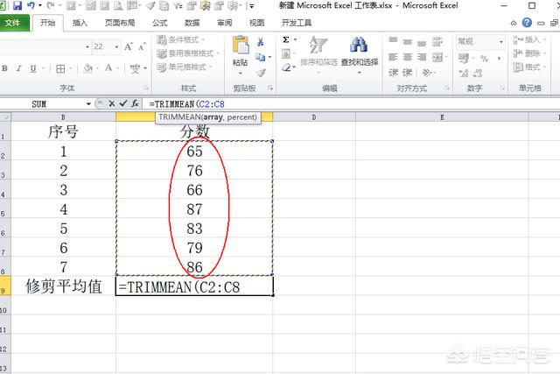Screen dimensions: 560x374
Task: Click the percent style icon
Action: 484,59
